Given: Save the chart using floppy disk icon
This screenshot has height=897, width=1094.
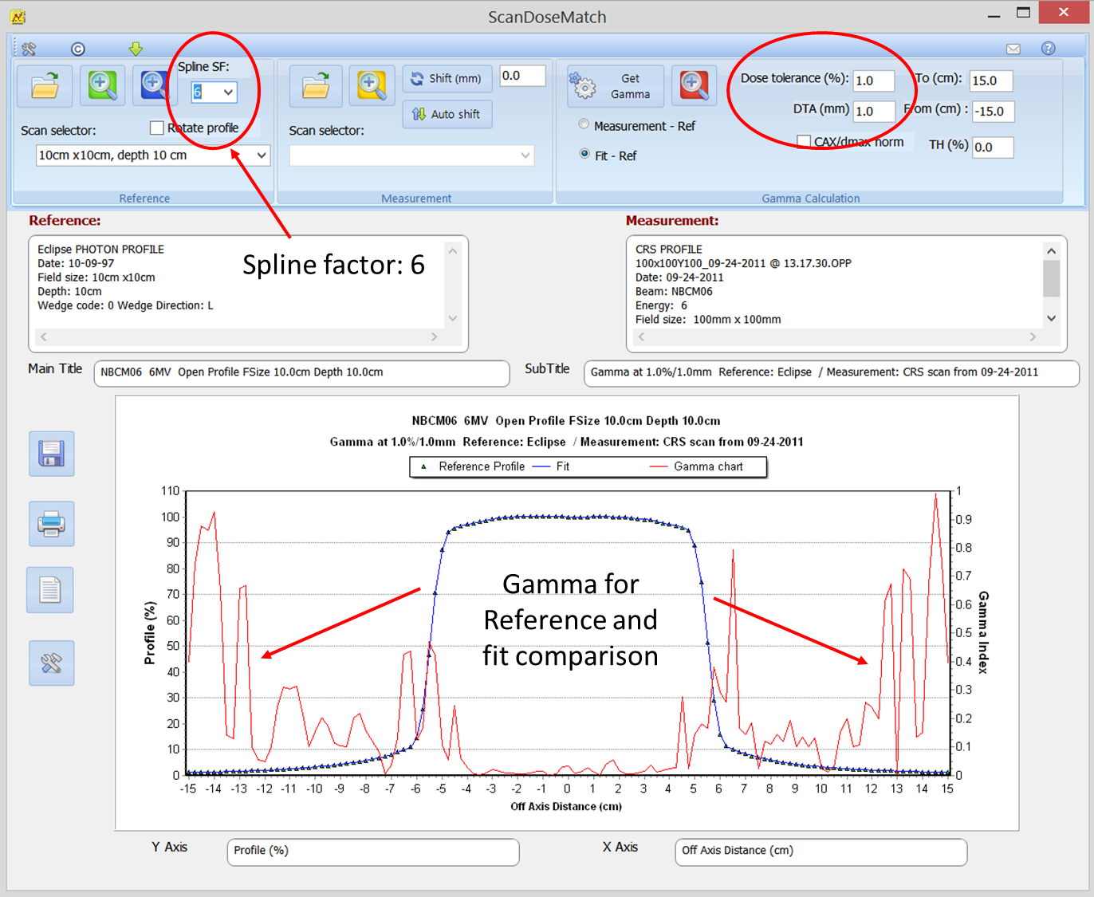Looking at the screenshot, I should [52, 454].
